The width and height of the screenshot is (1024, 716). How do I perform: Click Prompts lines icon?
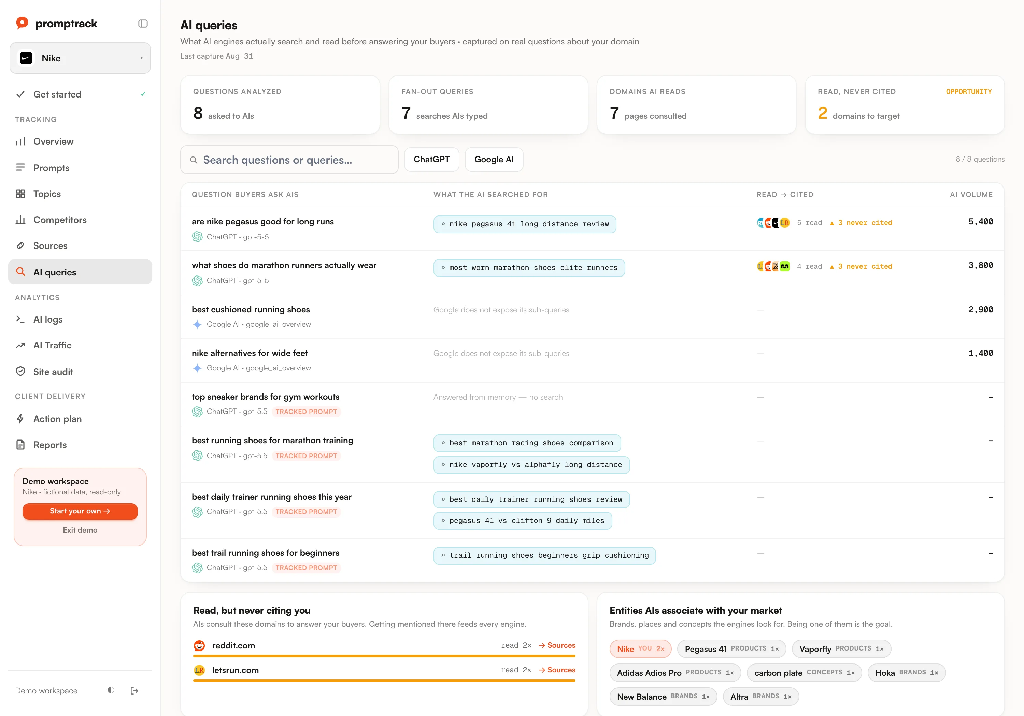click(x=20, y=167)
